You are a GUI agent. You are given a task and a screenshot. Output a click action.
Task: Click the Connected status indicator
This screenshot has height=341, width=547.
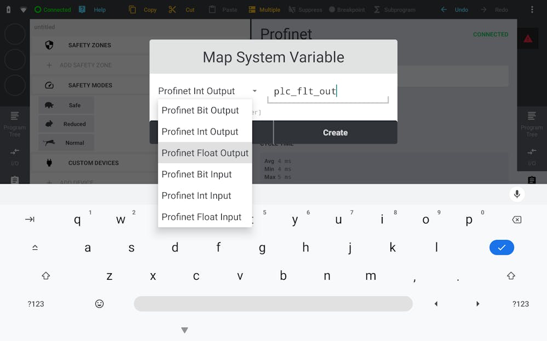click(x=53, y=10)
